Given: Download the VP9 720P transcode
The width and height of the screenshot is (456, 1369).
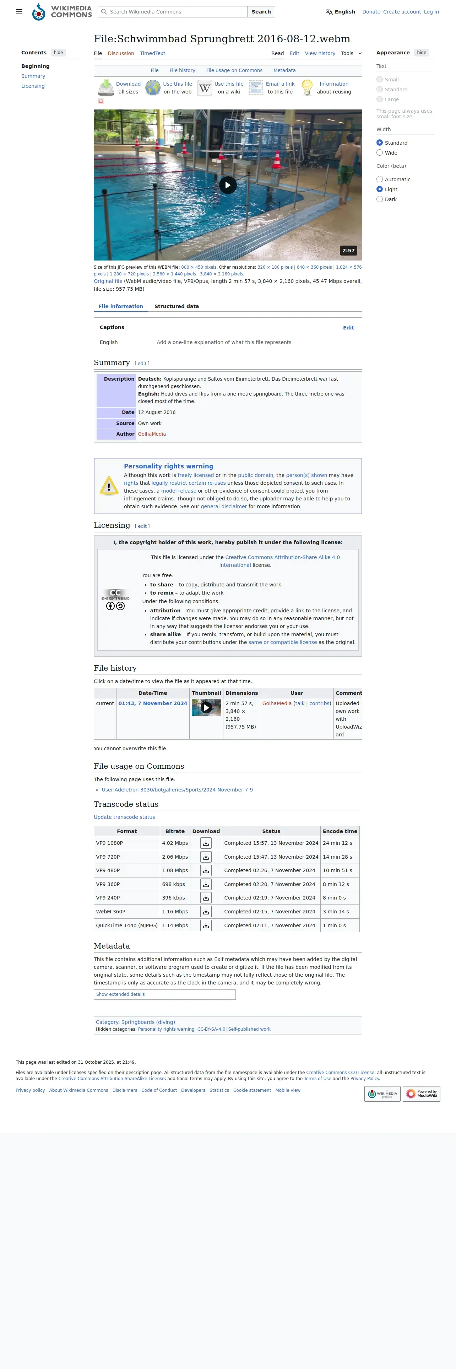Looking at the screenshot, I should click(x=206, y=857).
